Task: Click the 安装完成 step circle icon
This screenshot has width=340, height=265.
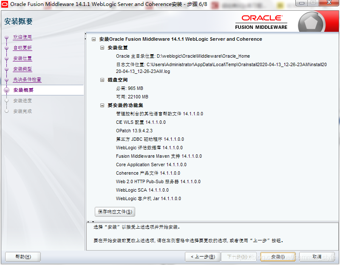Action: pos(7,111)
